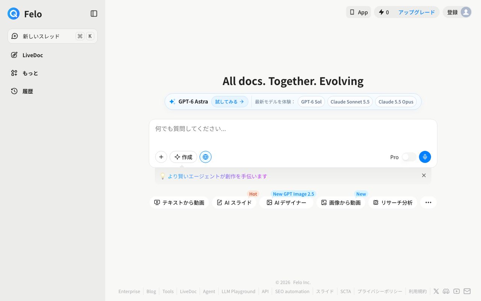Click the 登録 sign-up button
This screenshot has height=301, width=481.
coord(452,12)
